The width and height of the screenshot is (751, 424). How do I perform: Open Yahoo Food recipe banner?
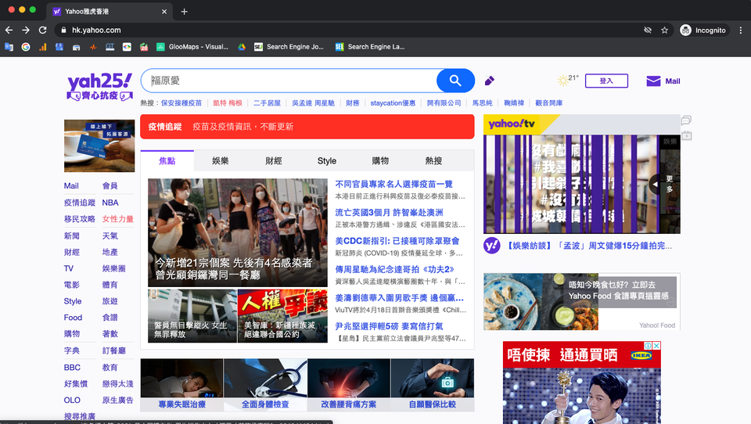point(581,301)
